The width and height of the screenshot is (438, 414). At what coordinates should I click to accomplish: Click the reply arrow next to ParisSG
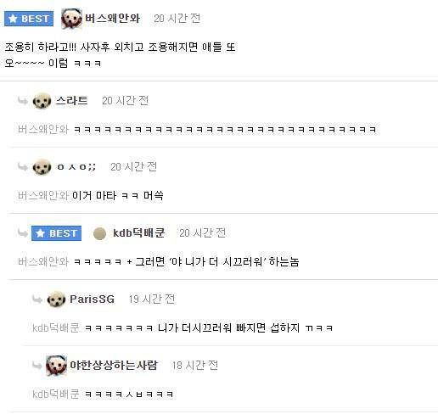[x=37, y=299]
